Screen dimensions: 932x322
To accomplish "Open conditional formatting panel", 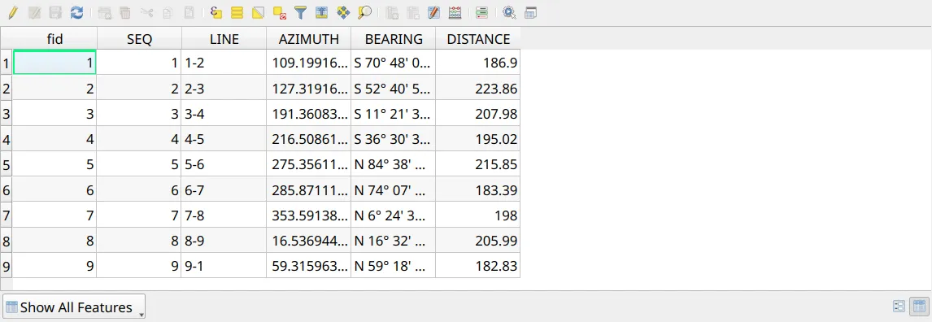I will pos(482,12).
